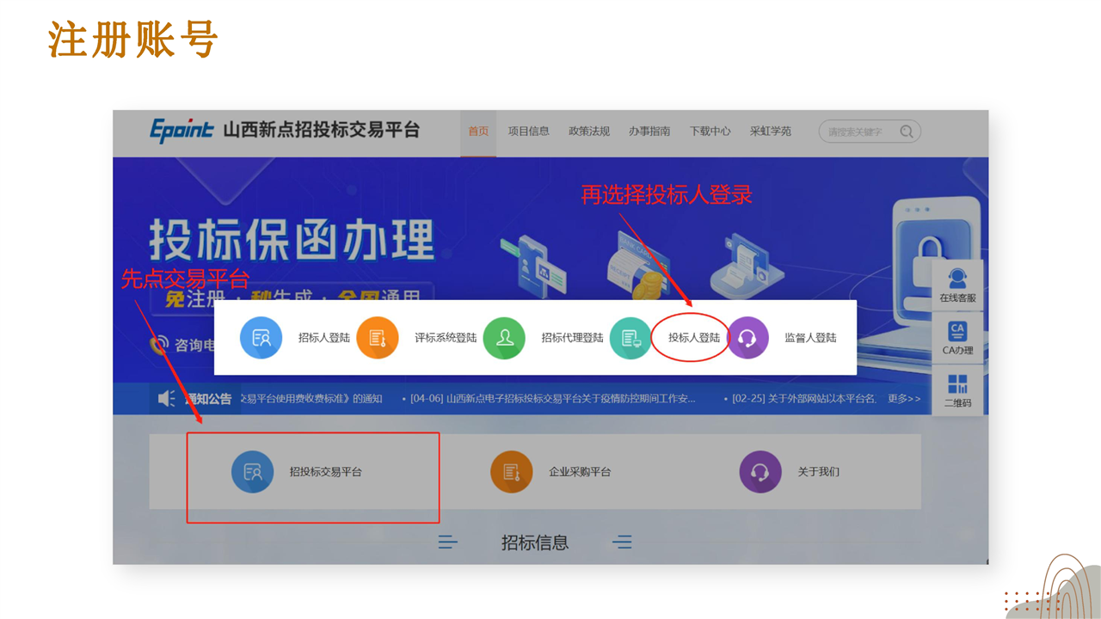
Task: Select the 办事指南 nav tab
Action: click(x=649, y=132)
